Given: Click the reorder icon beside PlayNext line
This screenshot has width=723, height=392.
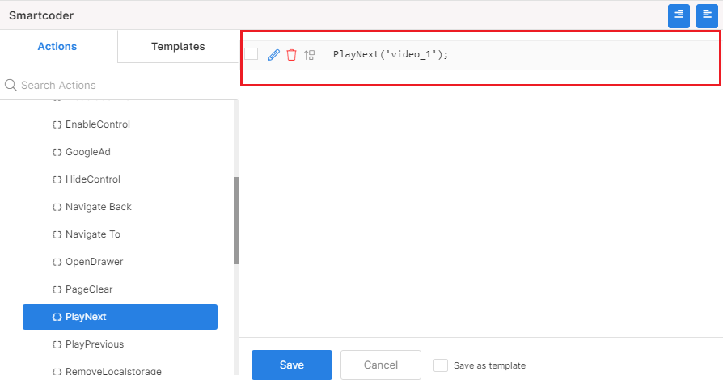Looking at the screenshot, I should pyautogui.click(x=310, y=55).
